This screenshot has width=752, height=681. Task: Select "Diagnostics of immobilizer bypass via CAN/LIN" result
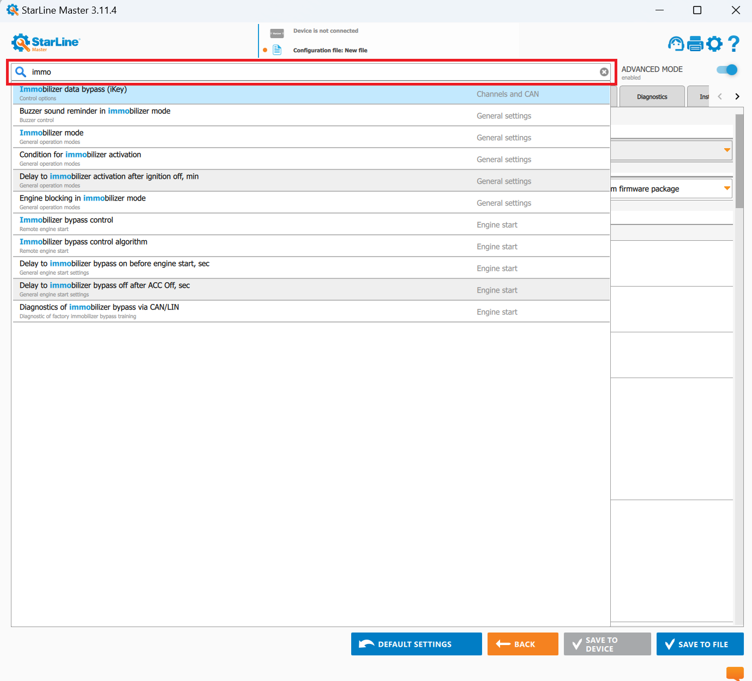pos(311,312)
